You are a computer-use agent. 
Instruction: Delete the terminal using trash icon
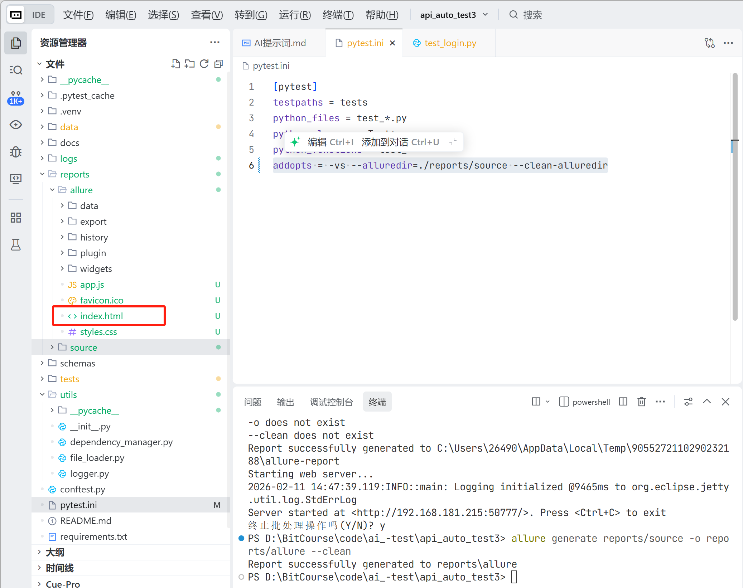point(641,402)
